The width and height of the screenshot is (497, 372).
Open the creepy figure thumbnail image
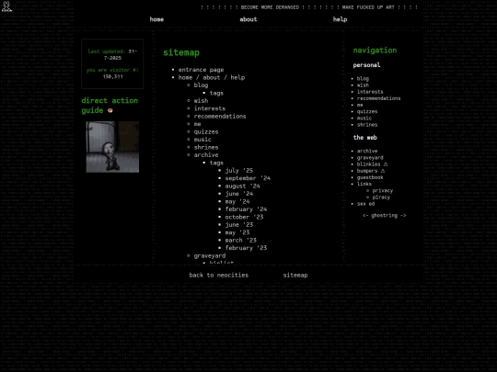click(x=112, y=147)
